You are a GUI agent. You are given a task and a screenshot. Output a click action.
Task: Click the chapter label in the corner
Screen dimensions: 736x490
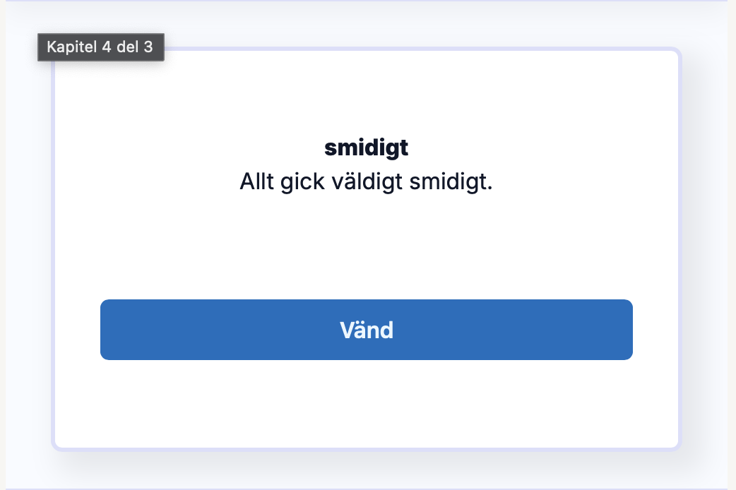click(x=100, y=47)
